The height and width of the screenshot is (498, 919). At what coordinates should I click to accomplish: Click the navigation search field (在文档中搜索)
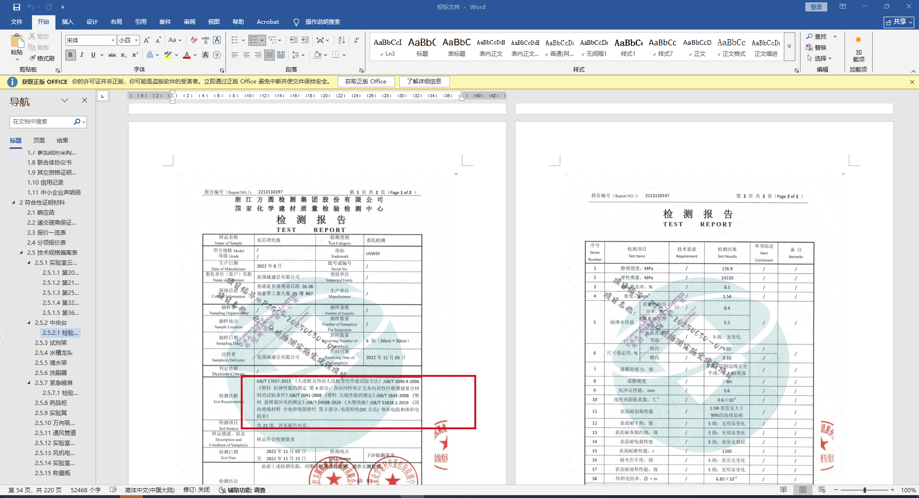click(x=42, y=122)
